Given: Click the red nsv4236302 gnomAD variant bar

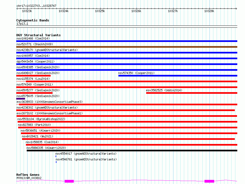Looking at the screenshot, I should (126, 110).
